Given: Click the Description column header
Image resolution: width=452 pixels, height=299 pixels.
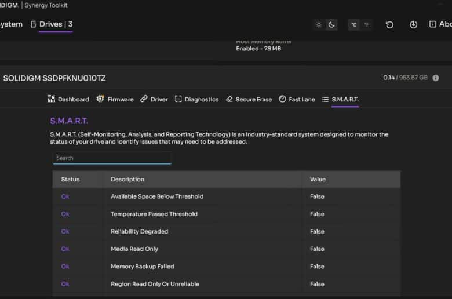Looking at the screenshot, I should pos(127,180).
